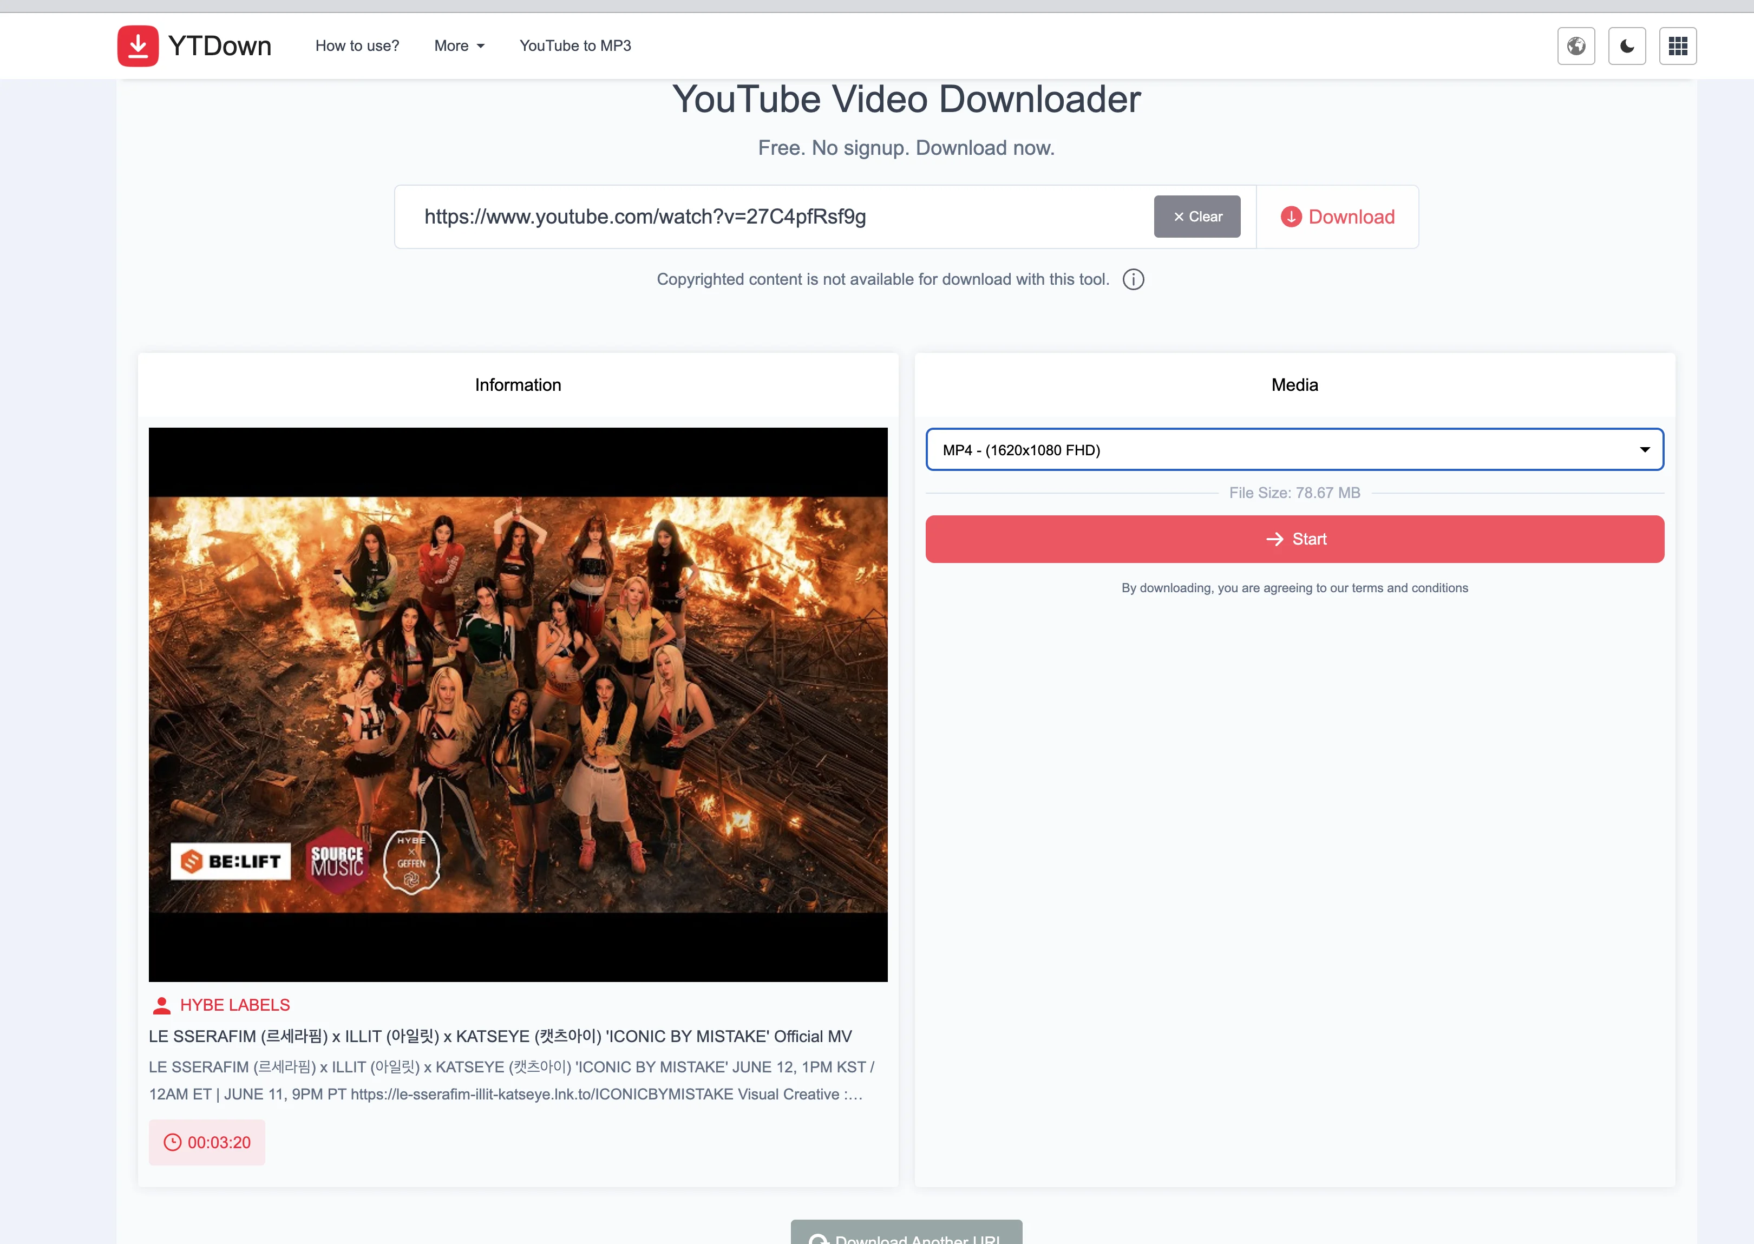Expand the More dropdown menu

pyautogui.click(x=459, y=46)
